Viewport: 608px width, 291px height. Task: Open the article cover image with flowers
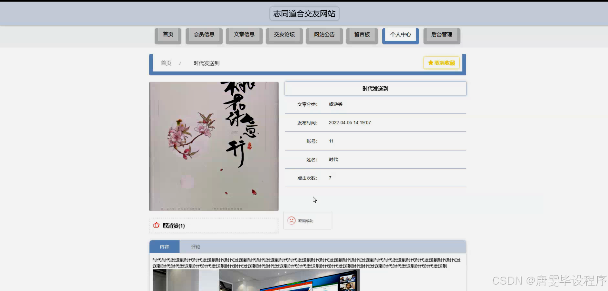[214, 146]
